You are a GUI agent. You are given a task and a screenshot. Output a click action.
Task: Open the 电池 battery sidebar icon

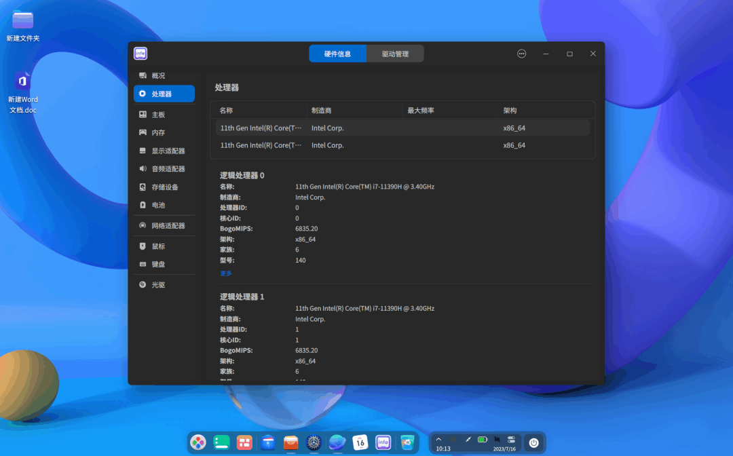[x=143, y=205]
